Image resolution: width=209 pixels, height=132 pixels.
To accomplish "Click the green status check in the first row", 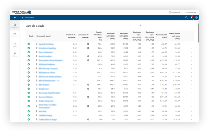I will [28, 44].
